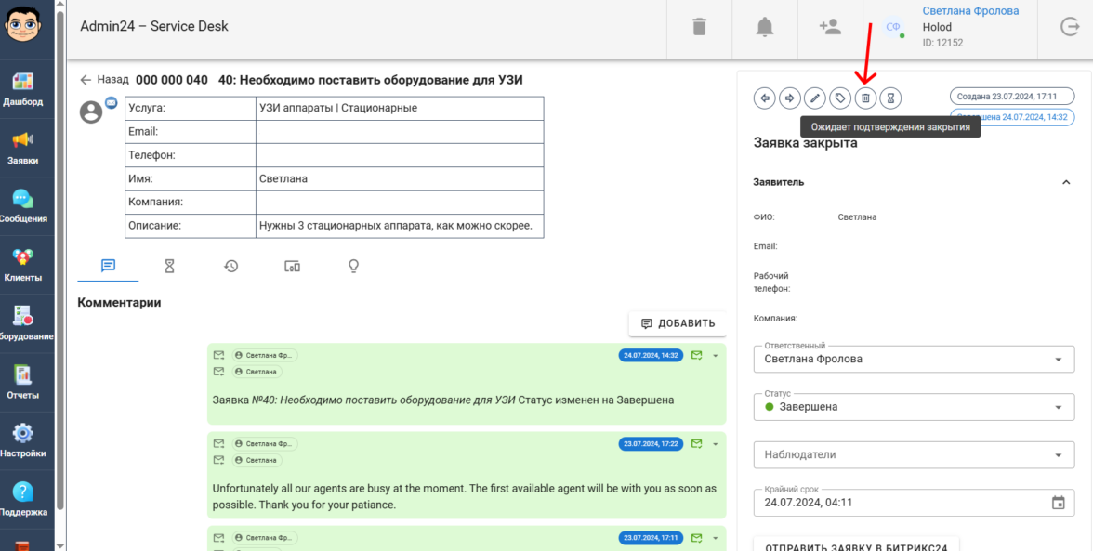This screenshot has width=1093, height=551.
Task: Click the left arrow previous ticket icon
Action: 765,98
